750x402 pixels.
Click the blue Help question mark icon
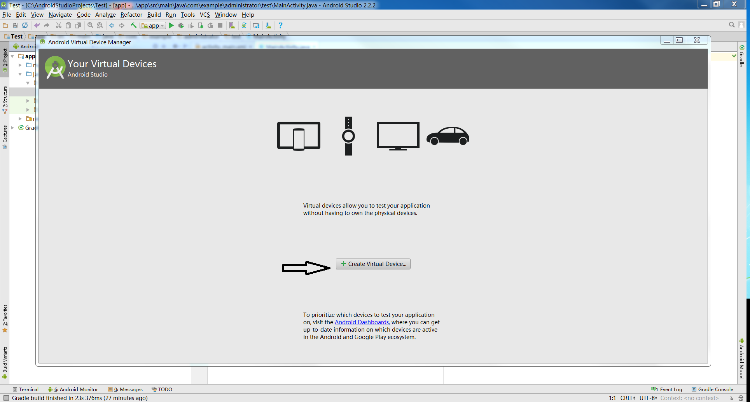(x=280, y=25)
